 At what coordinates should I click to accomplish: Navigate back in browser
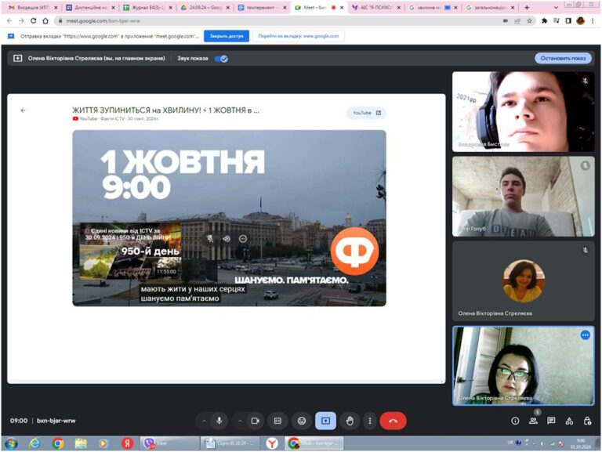(9, 21)
